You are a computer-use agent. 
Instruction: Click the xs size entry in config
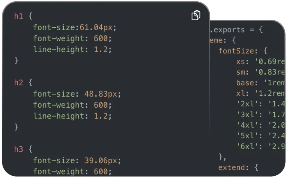pyautogui.click(x=260, y=62)
